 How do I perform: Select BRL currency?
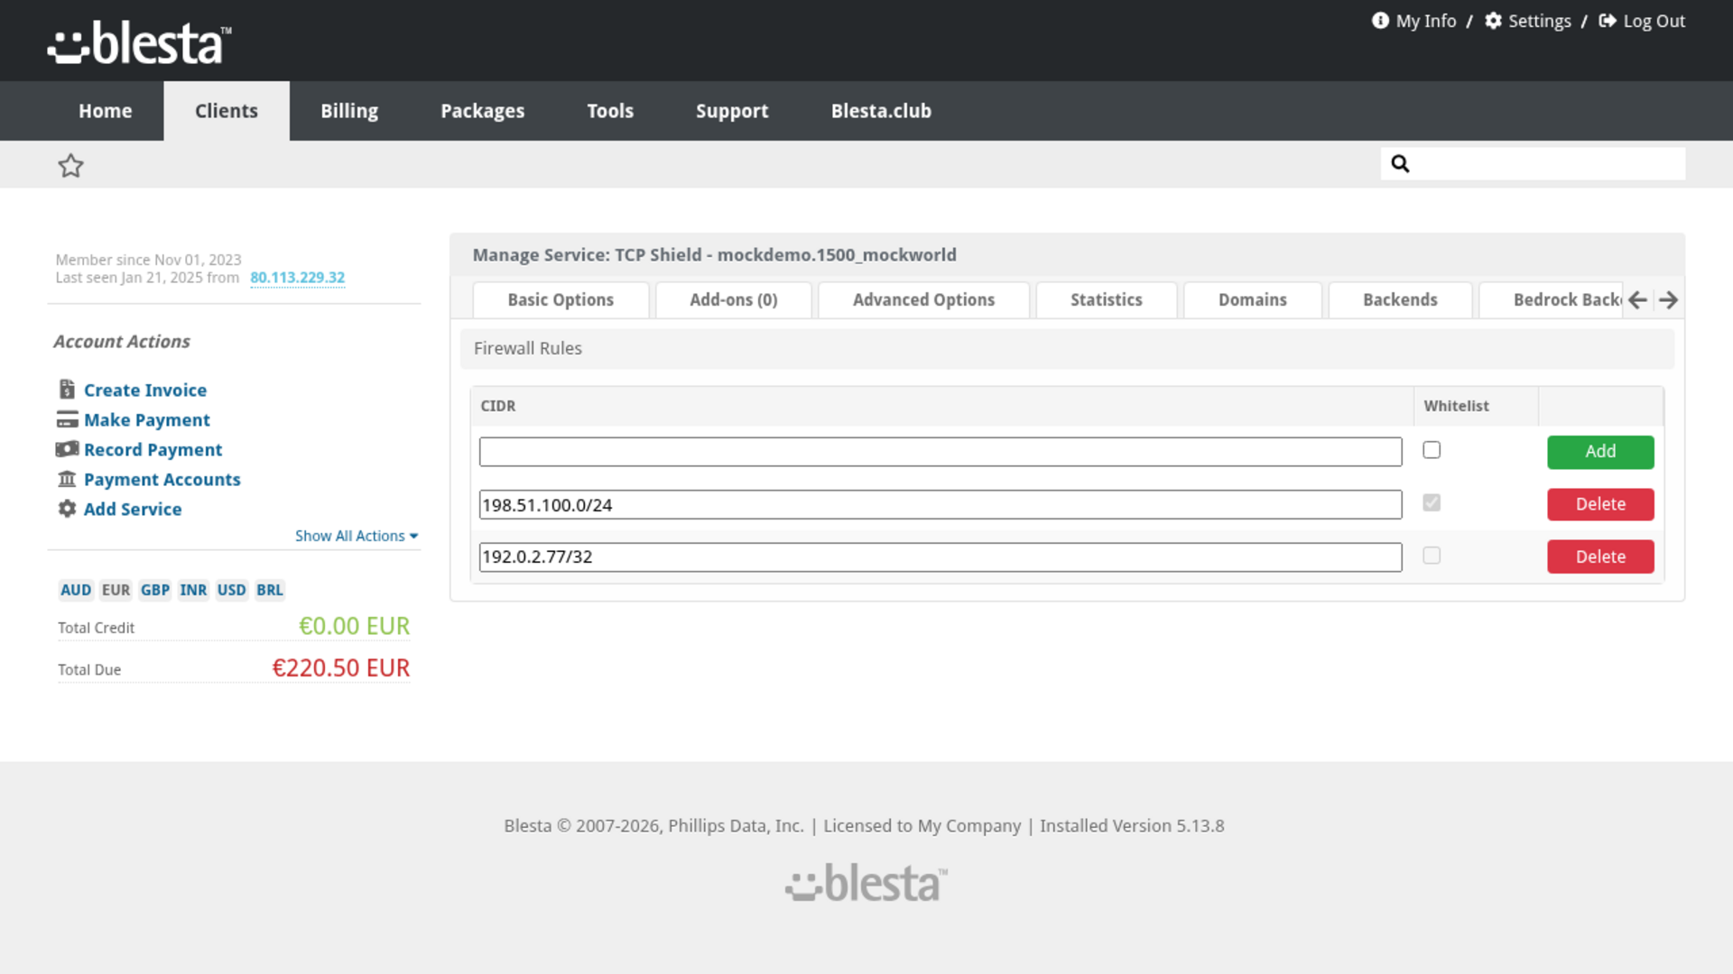pos(270,590)
